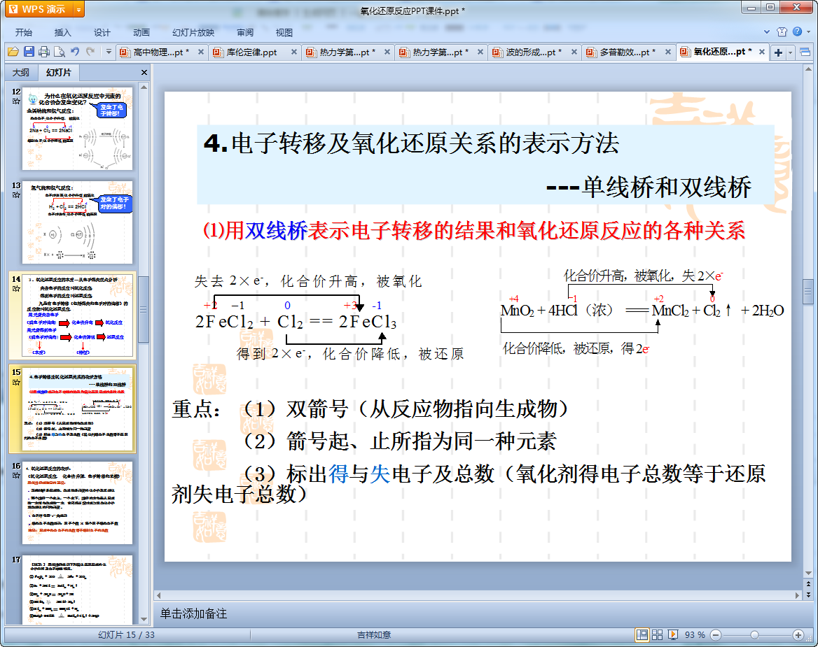Add a new document tab with plus icon
The image size is (818, 647).
[778, 52]
